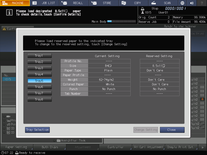Select Tray1 button

click(x=40, y=56)
